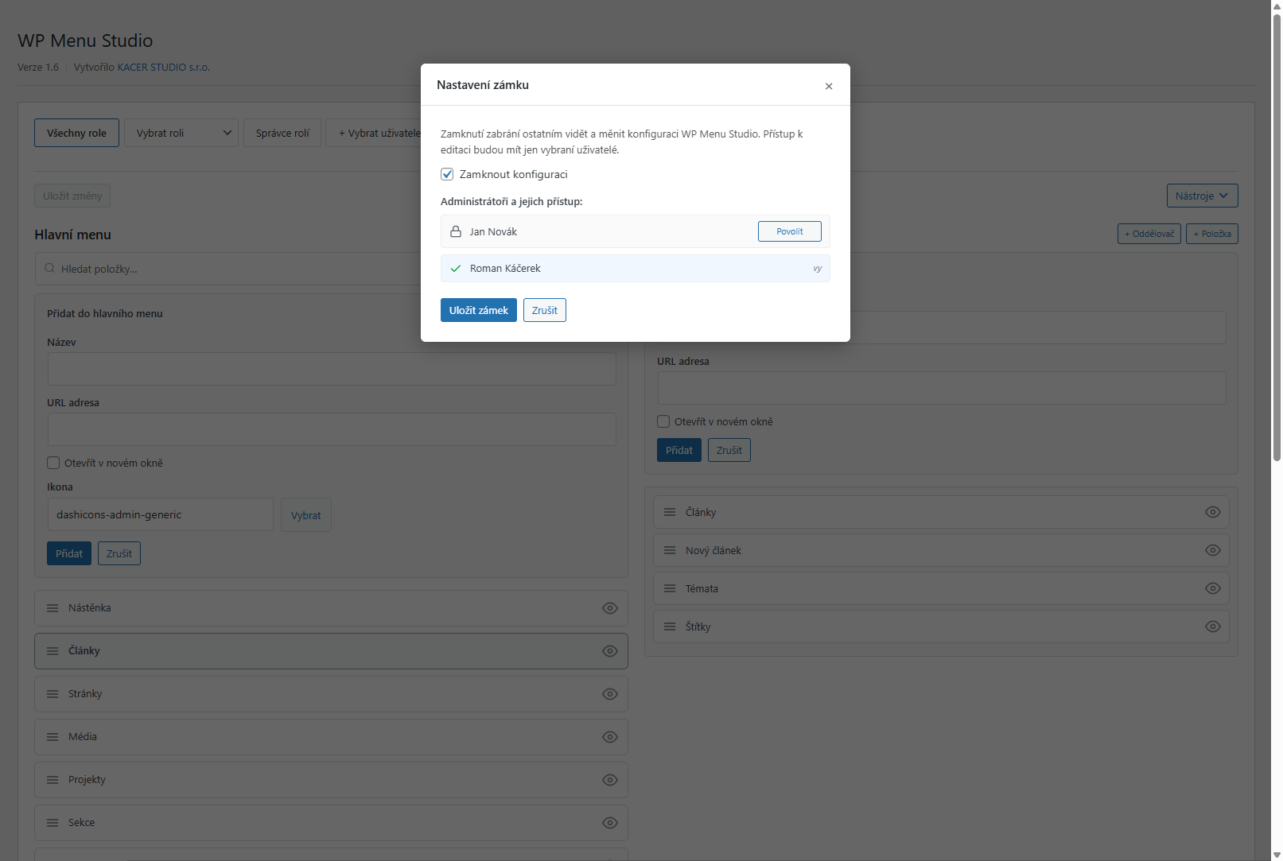Image resolution: width=1283 pixels, height=861 pixels.
Task: Click the URL adresa input in submenu form
Action: click(x=942, y=388)
